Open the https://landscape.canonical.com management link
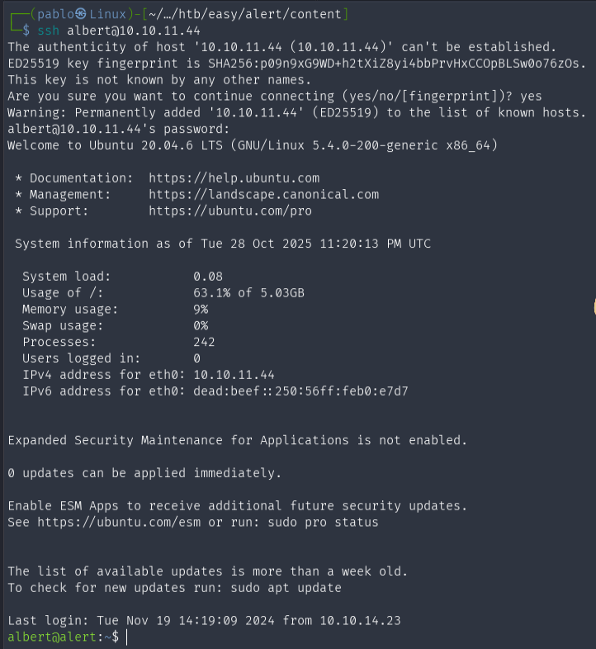The image size is (596, 649). [263, 195]
